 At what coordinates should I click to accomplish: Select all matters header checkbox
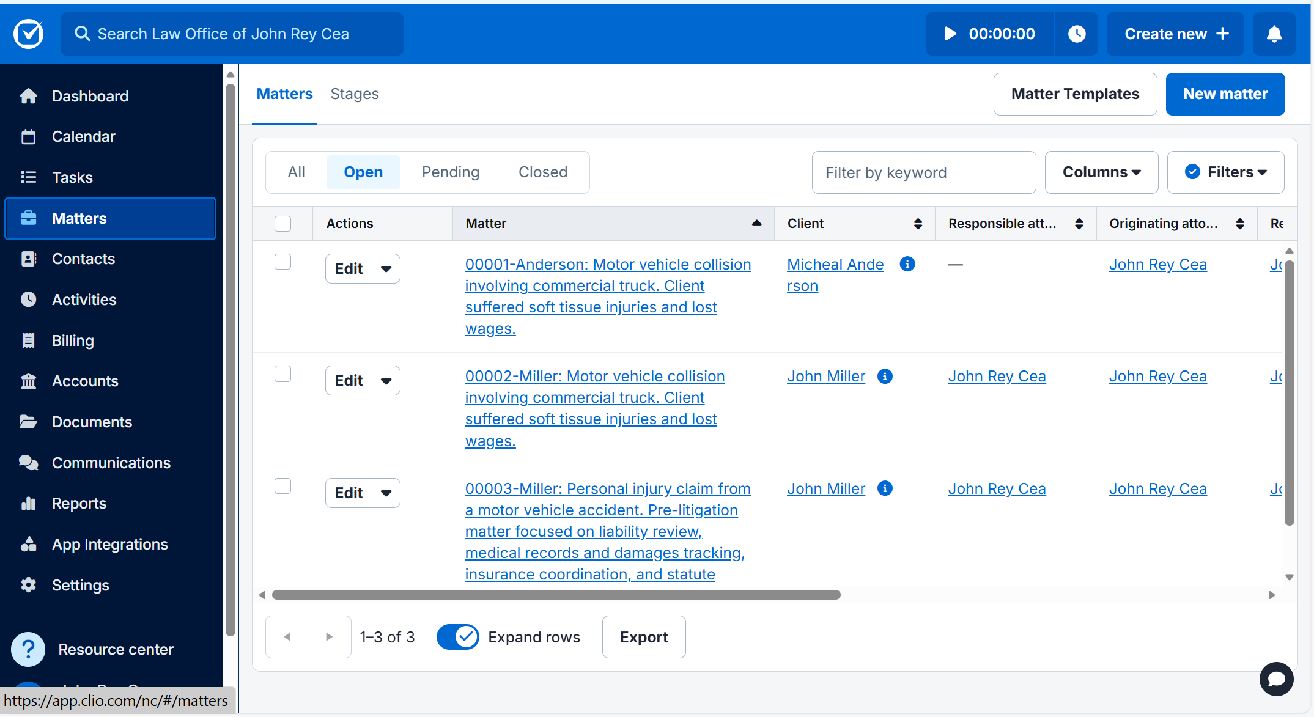click(x=282, y=224)
